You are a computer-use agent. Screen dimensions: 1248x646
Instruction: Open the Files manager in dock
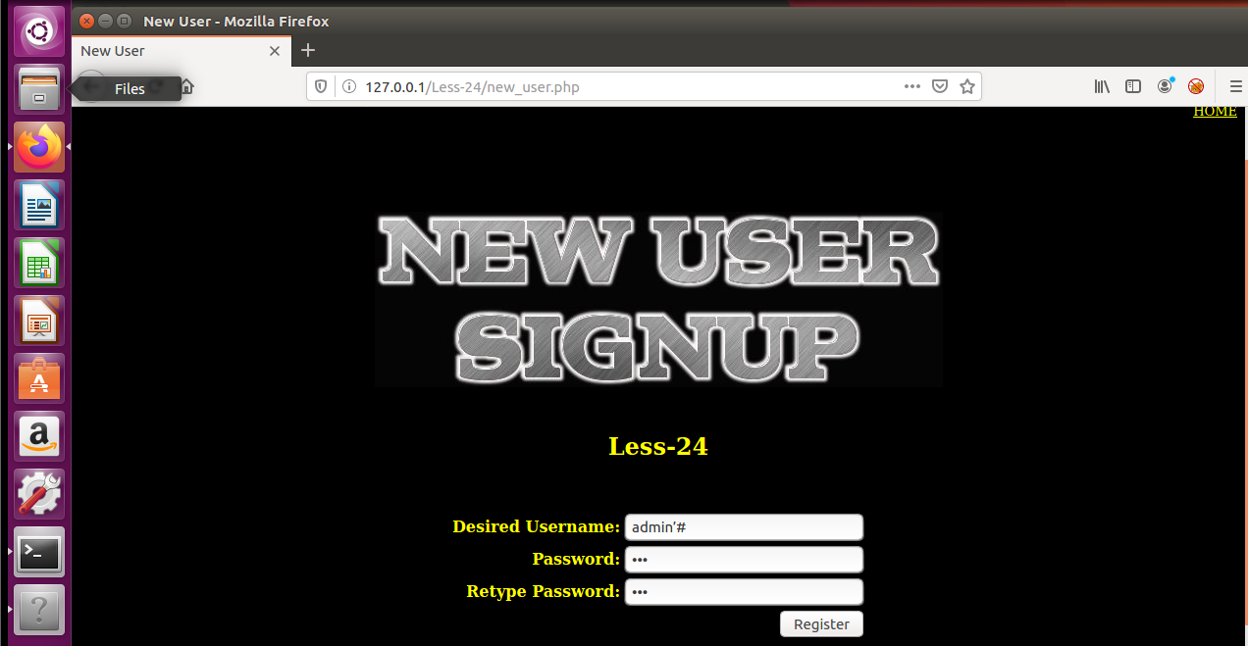[x=39, y=89]
